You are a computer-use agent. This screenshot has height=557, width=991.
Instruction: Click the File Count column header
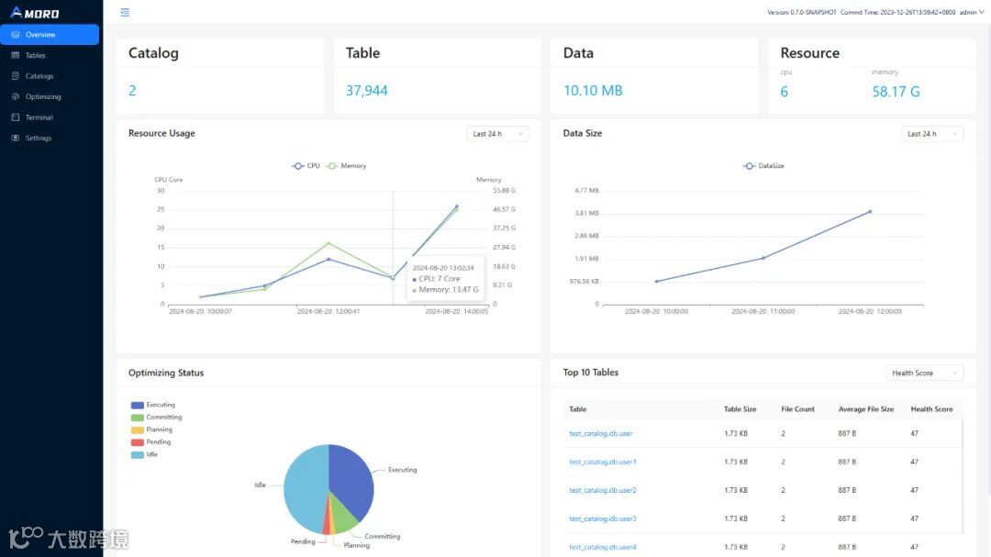pos(797,409)
